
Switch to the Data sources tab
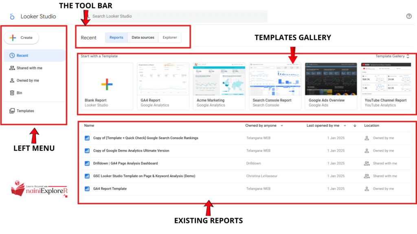[143, 37]
